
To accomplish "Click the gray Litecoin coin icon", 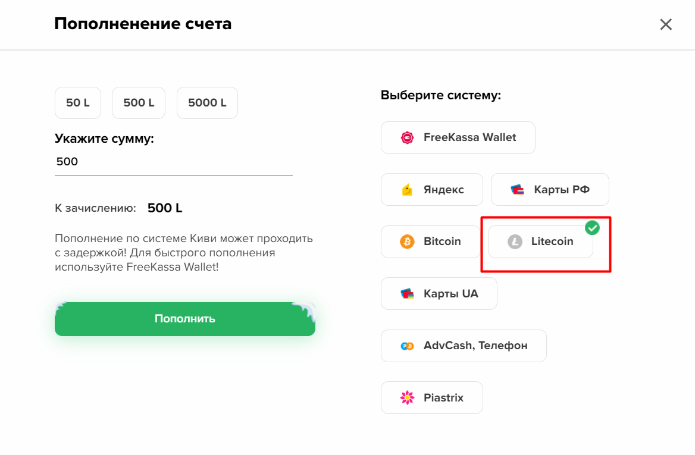I will [x=515, y=241].
